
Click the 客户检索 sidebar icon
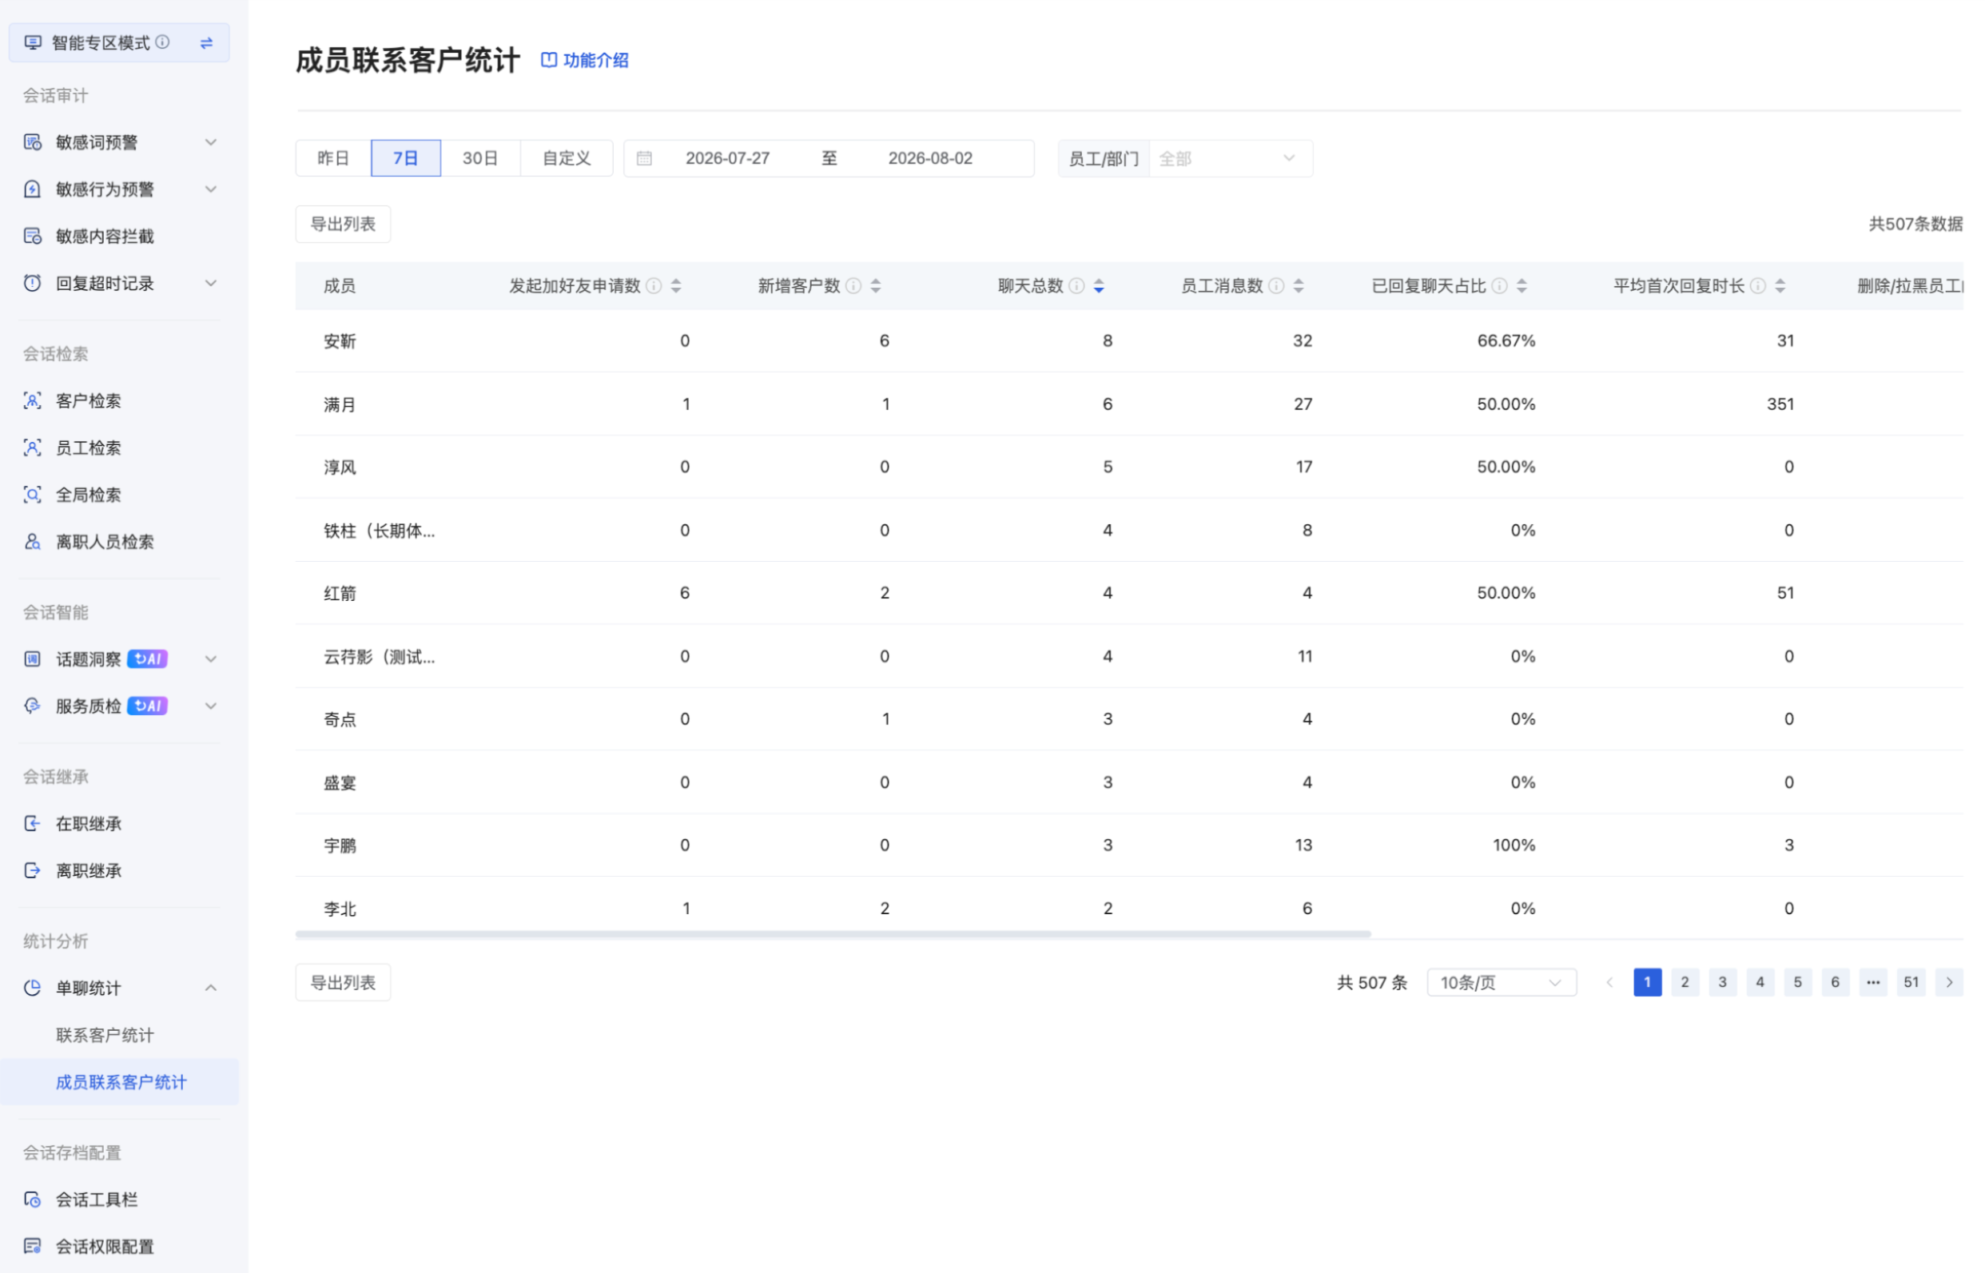(32, 401)
